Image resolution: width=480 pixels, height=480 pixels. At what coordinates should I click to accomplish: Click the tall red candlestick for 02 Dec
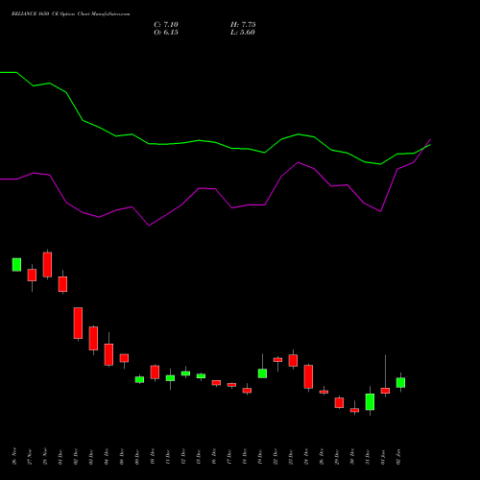[x=78, y=323]
